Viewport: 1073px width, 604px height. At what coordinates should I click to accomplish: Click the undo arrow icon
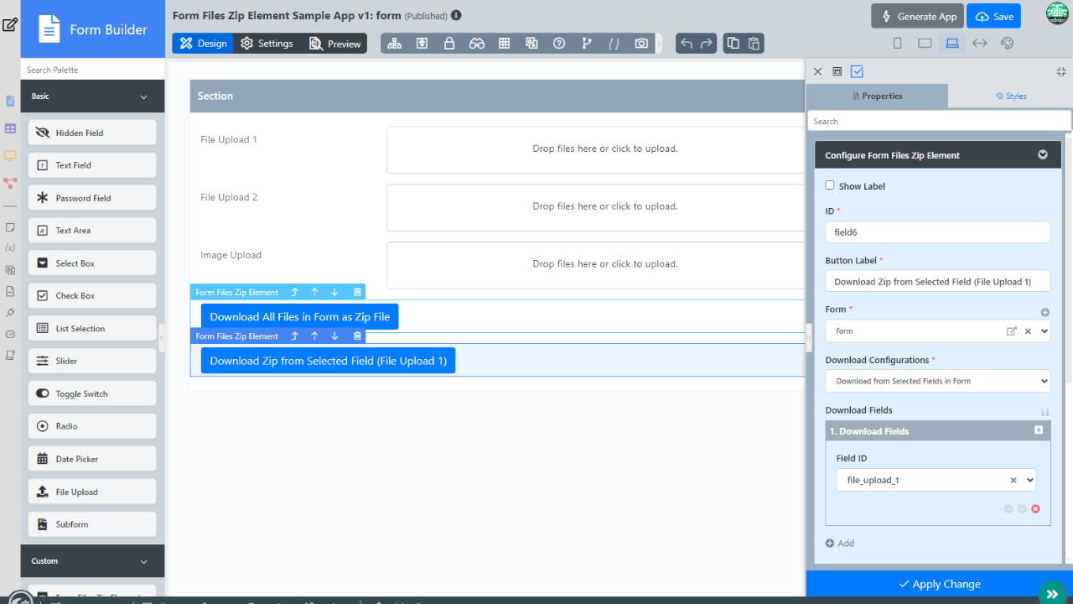687,44
